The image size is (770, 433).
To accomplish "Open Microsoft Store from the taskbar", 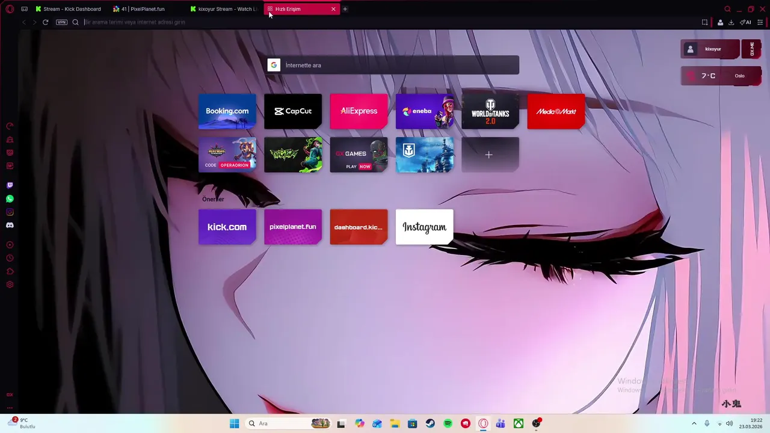I will [x=412, y=423].
